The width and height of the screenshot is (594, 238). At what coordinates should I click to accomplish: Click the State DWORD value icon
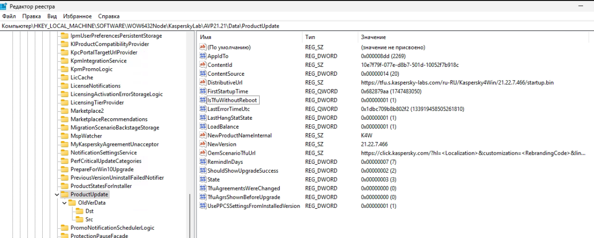point(203,180)
